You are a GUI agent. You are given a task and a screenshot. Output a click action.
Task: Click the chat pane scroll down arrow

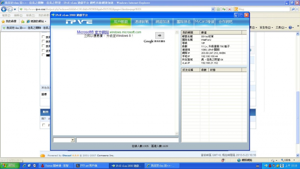[x=177, y=133]
